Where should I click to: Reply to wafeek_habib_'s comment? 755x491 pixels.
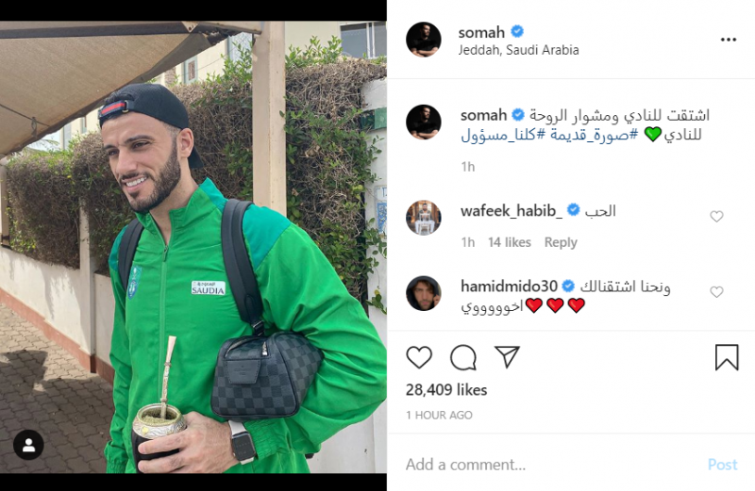tap(561, 242)
